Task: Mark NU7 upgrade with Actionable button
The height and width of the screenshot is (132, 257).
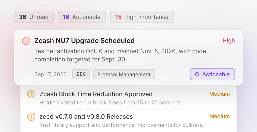Action: pyautogui.click(x=212, y=74)
